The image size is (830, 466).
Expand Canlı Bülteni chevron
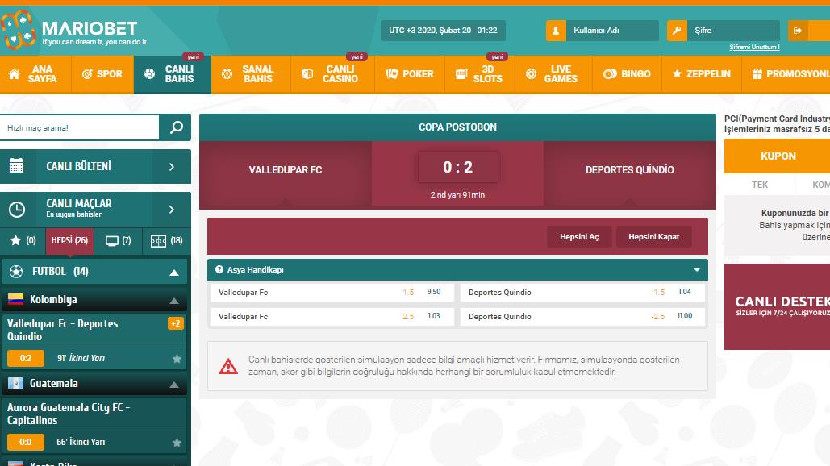pos(172,167)
